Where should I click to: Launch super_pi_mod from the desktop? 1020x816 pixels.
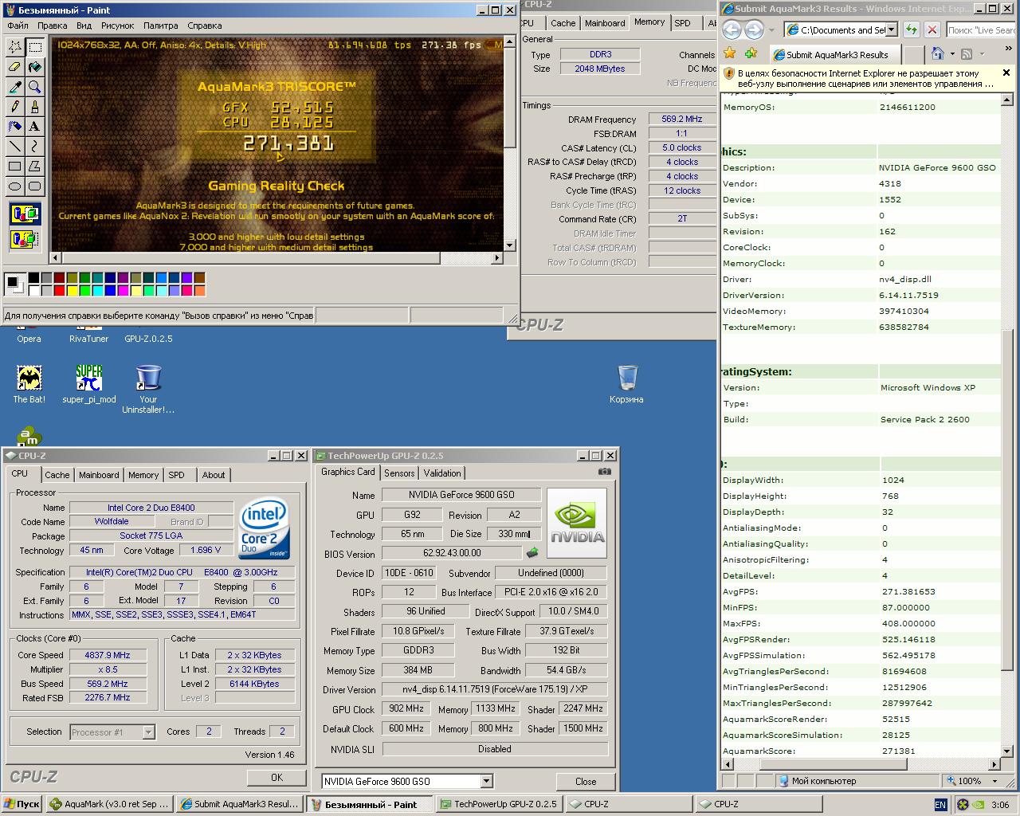[x=89, y=384]
